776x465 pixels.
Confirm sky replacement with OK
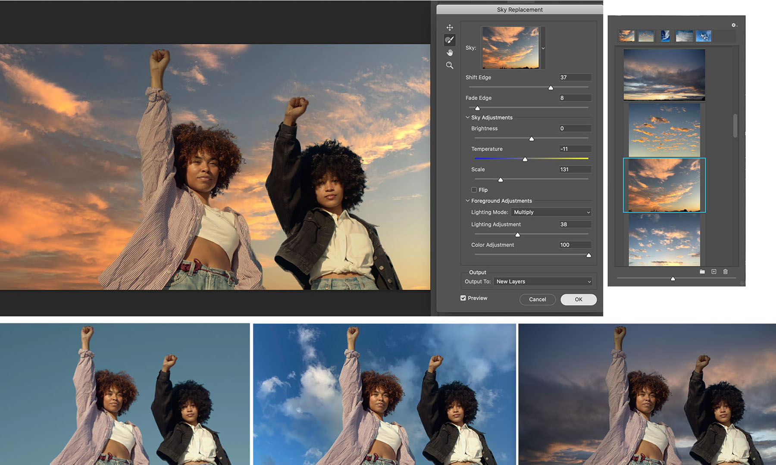[578, 300]
